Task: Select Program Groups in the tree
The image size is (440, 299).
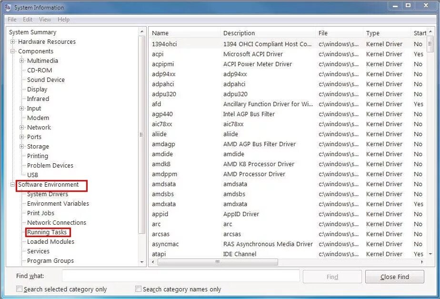Action: 50,261
